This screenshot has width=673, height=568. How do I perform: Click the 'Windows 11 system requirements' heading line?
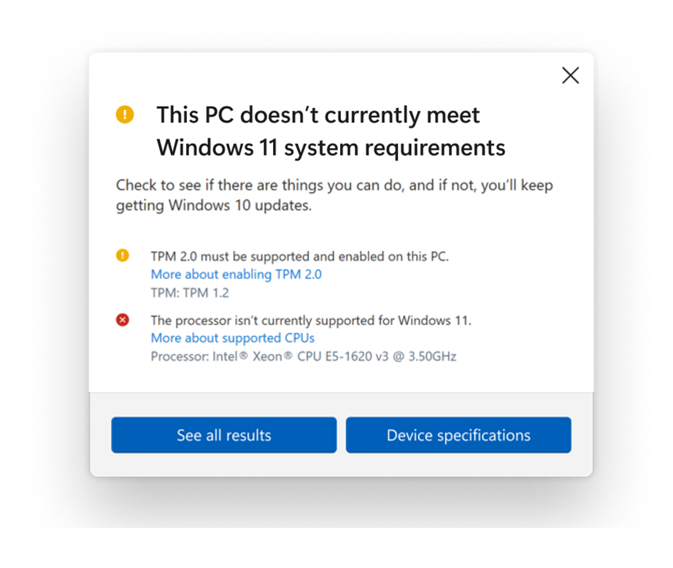[x=331, y=147]
